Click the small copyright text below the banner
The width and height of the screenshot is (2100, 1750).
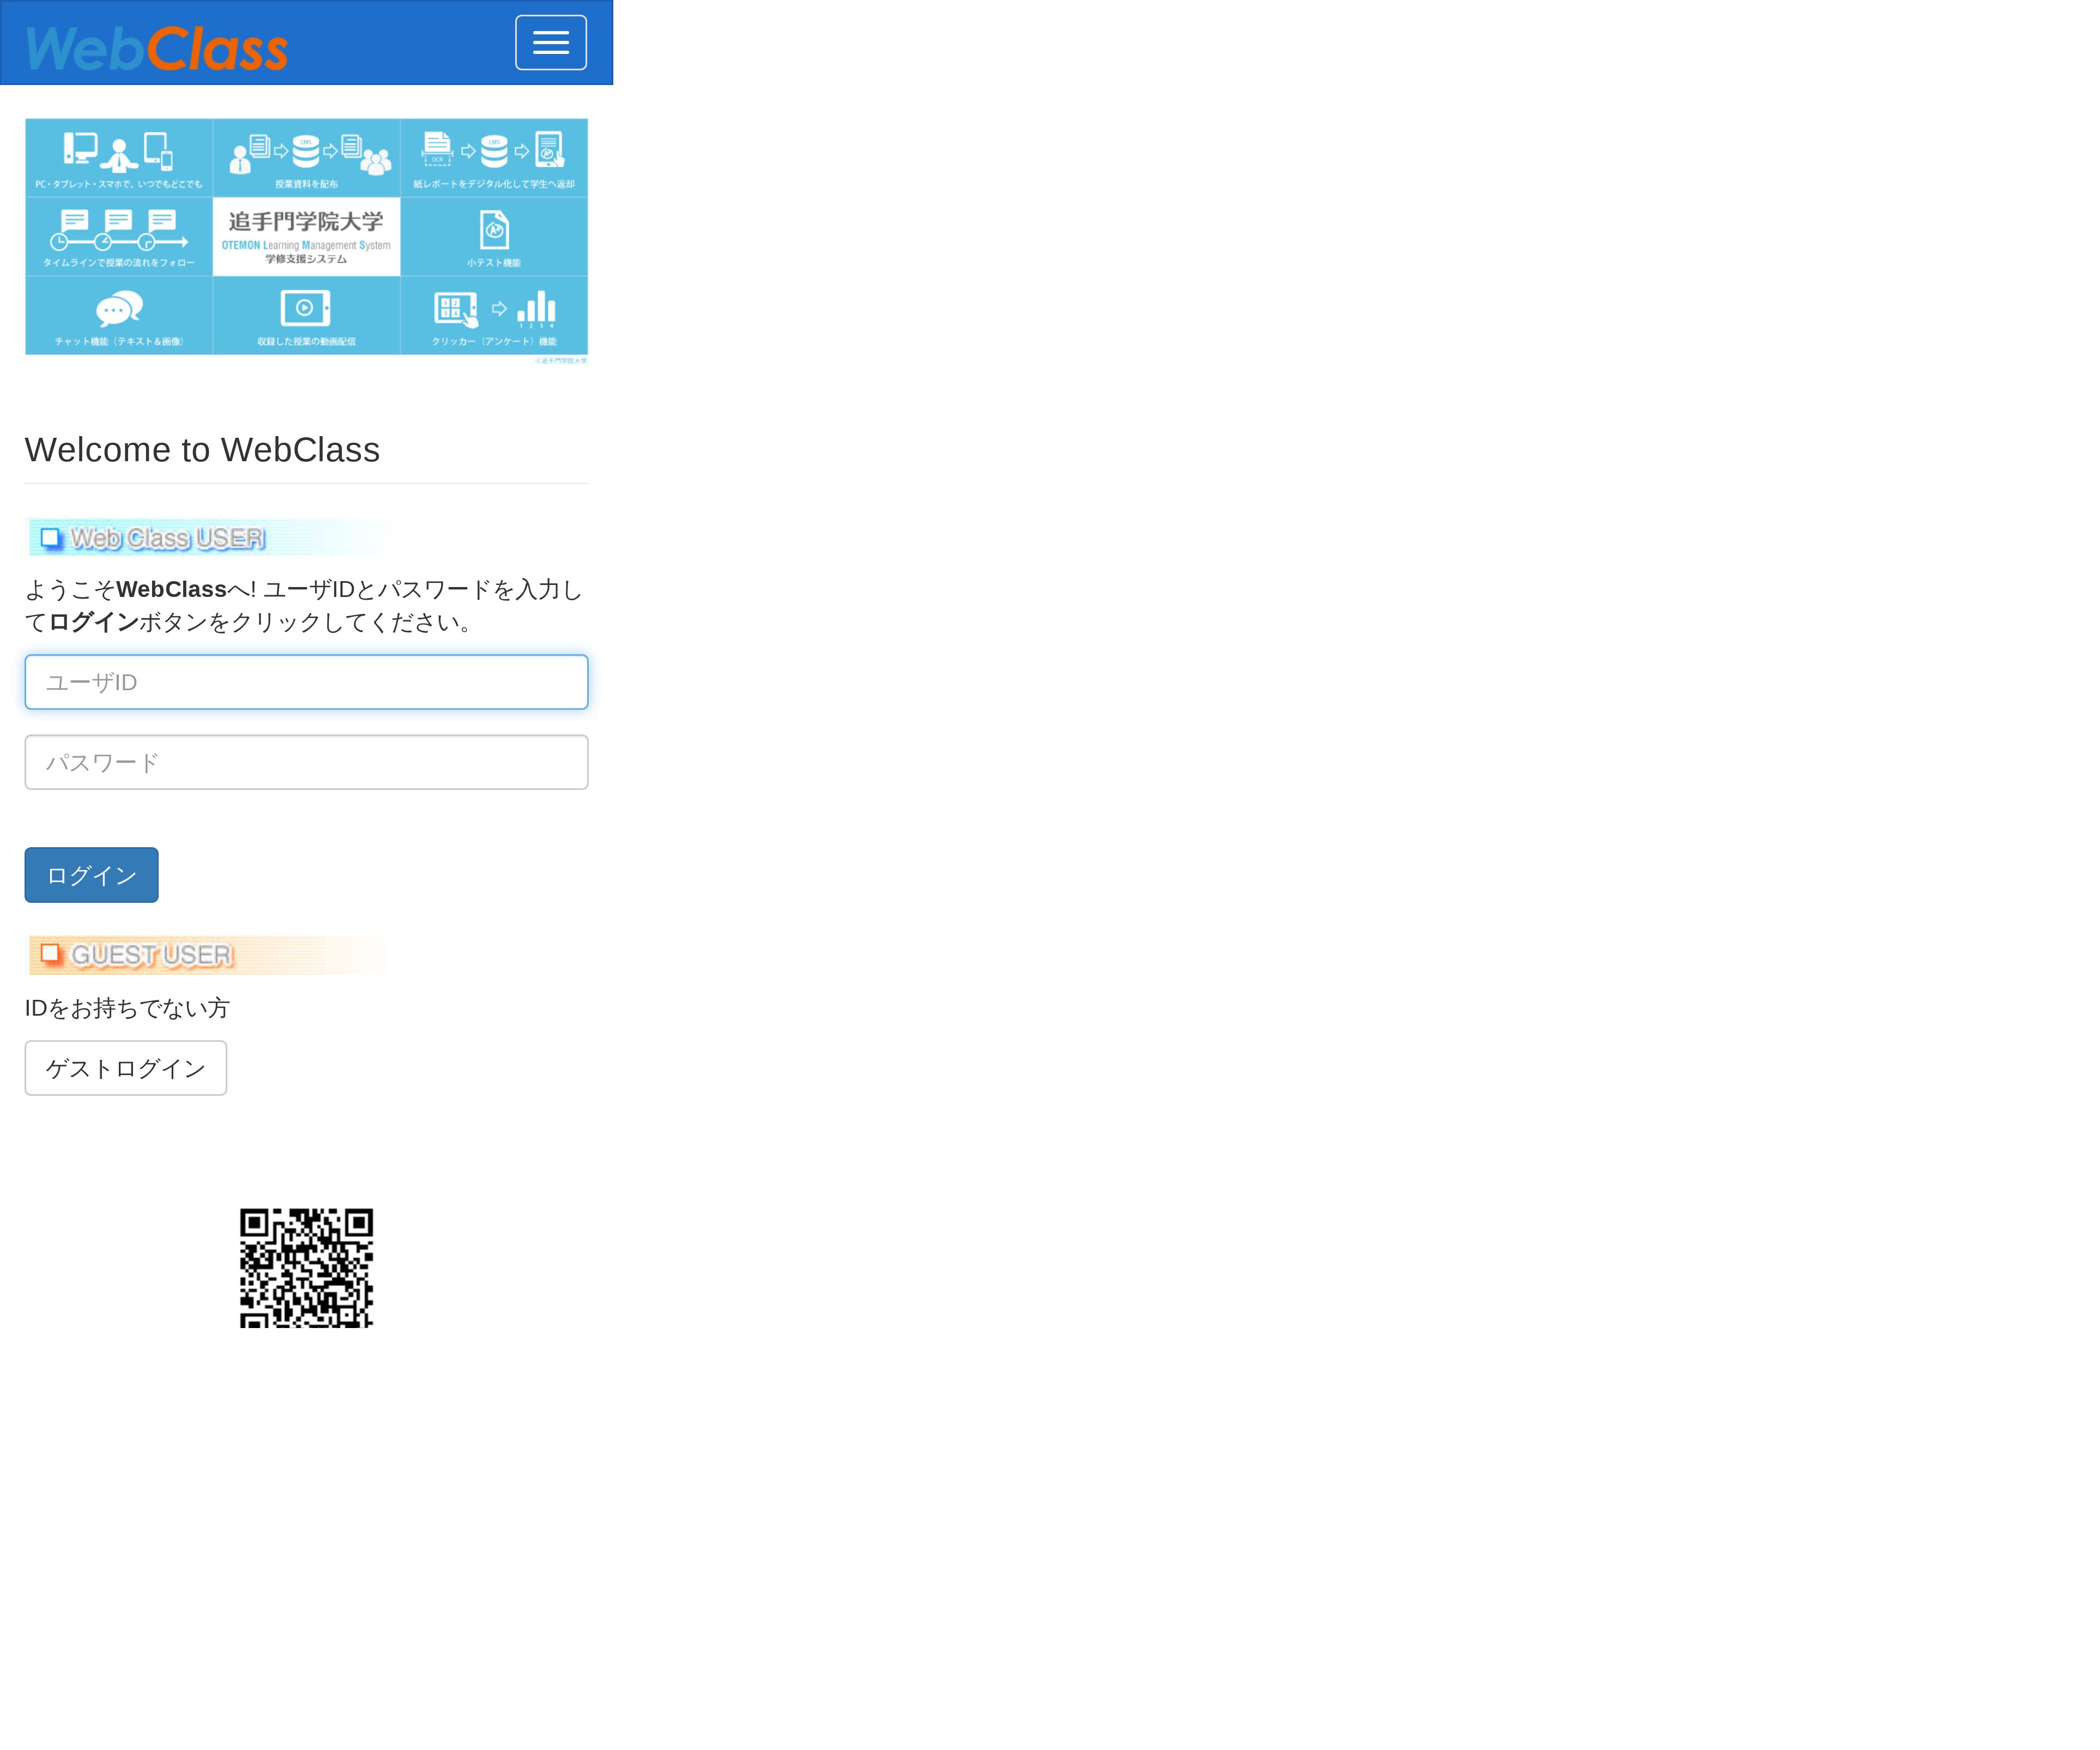click(560, 361)
